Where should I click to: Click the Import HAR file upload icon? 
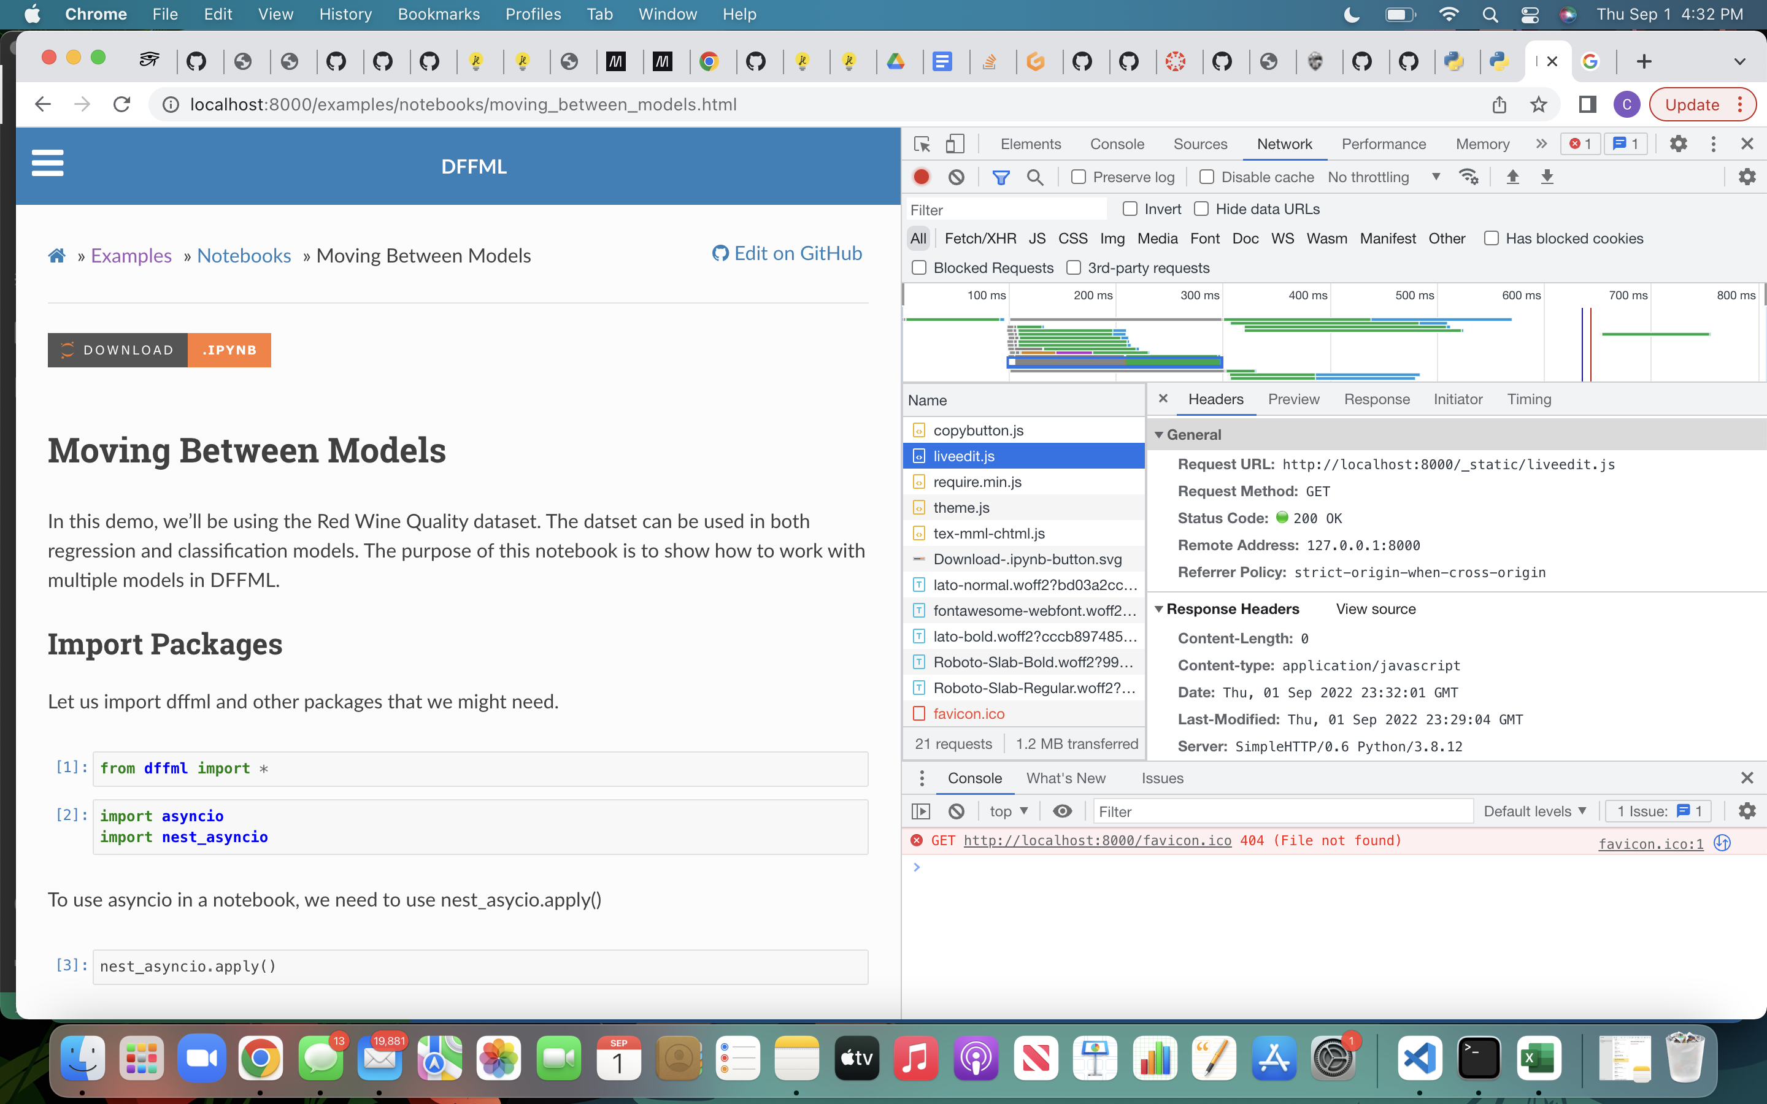tap(1513, 177)
